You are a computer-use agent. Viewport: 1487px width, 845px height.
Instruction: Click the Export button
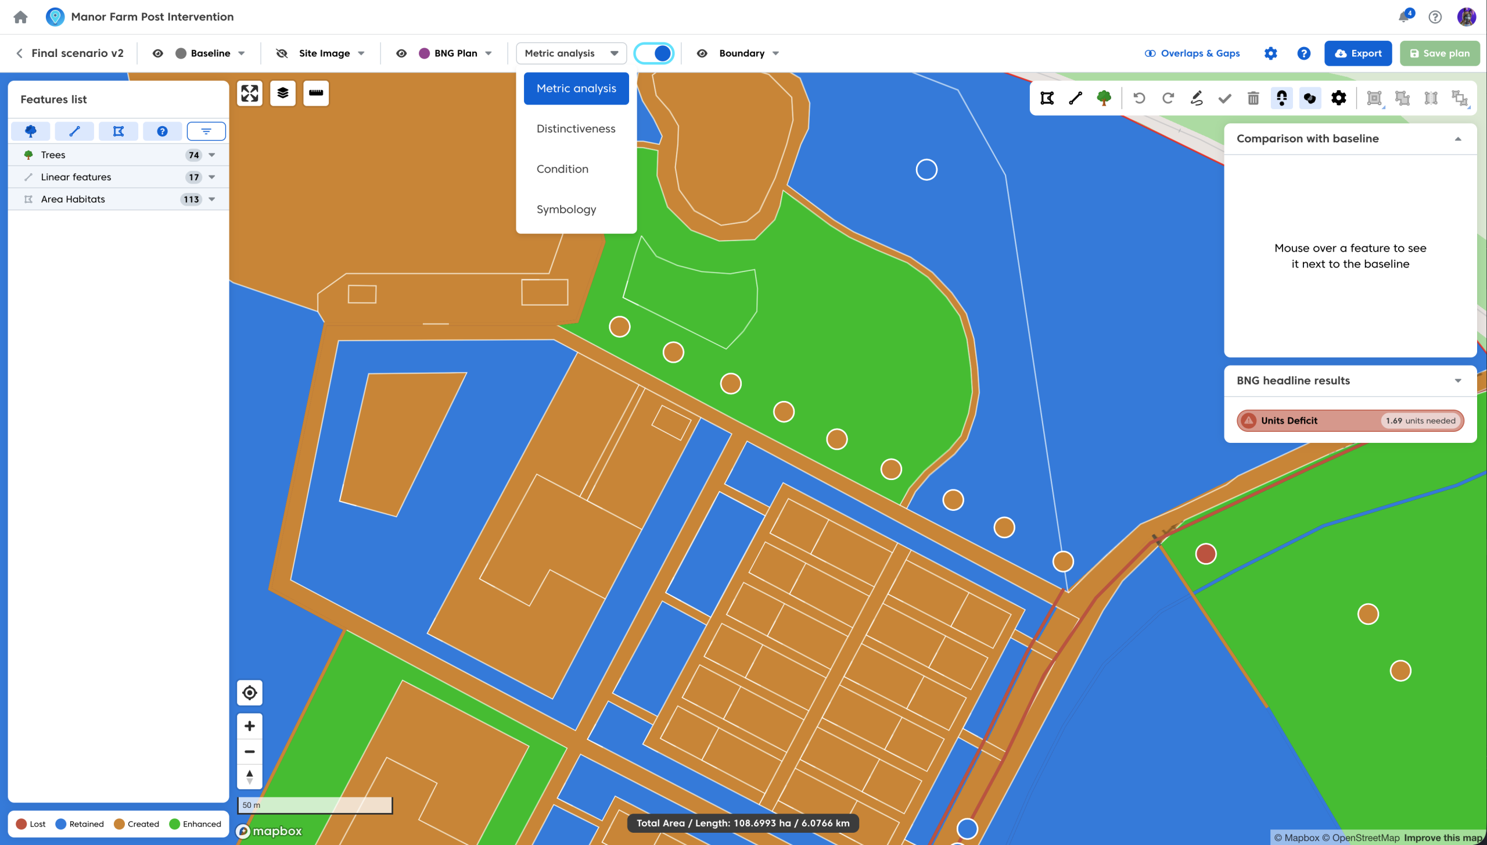click(x=1358, y=53)
